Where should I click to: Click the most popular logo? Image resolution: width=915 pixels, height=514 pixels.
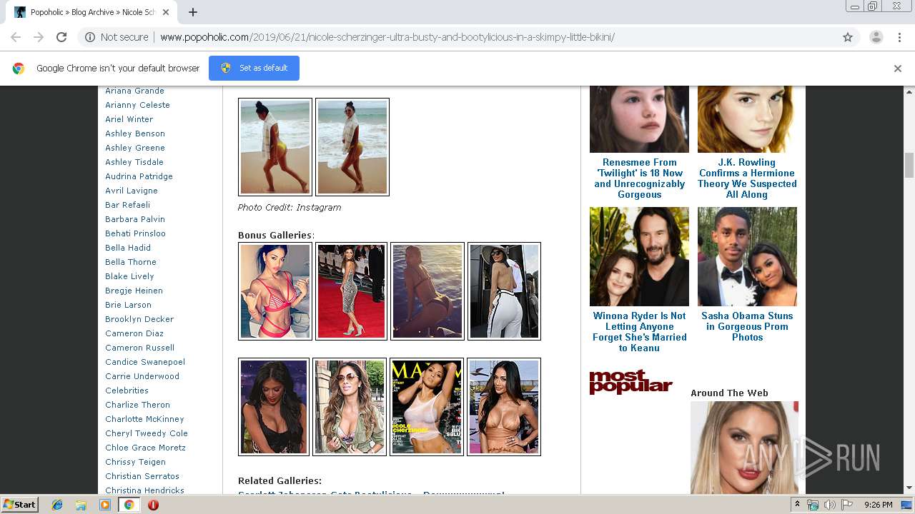(631, 382)
